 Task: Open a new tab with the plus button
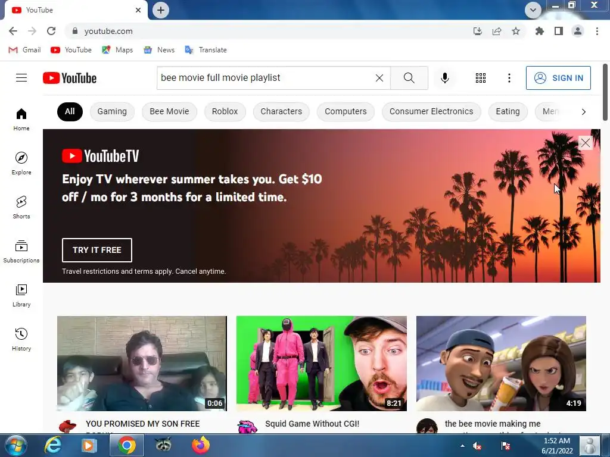(161, 10)
